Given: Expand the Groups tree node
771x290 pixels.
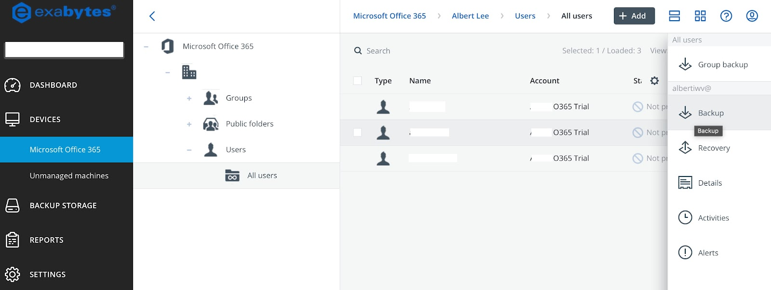Looking at the screenshot, I should (x=189, y=99).
